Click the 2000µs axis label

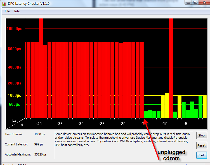[x=15, y=83]
